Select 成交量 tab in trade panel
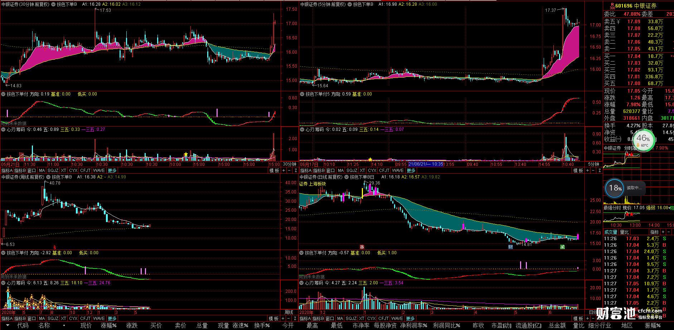Screen dimensions: 674x330 pos(611,232)
